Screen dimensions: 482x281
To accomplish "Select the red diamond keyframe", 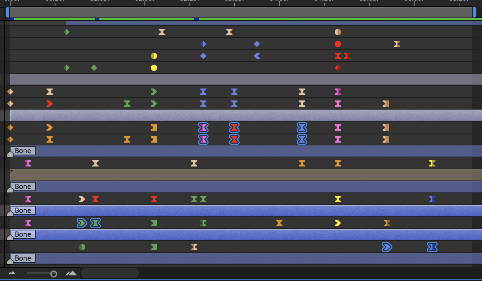I will point(338,68).
